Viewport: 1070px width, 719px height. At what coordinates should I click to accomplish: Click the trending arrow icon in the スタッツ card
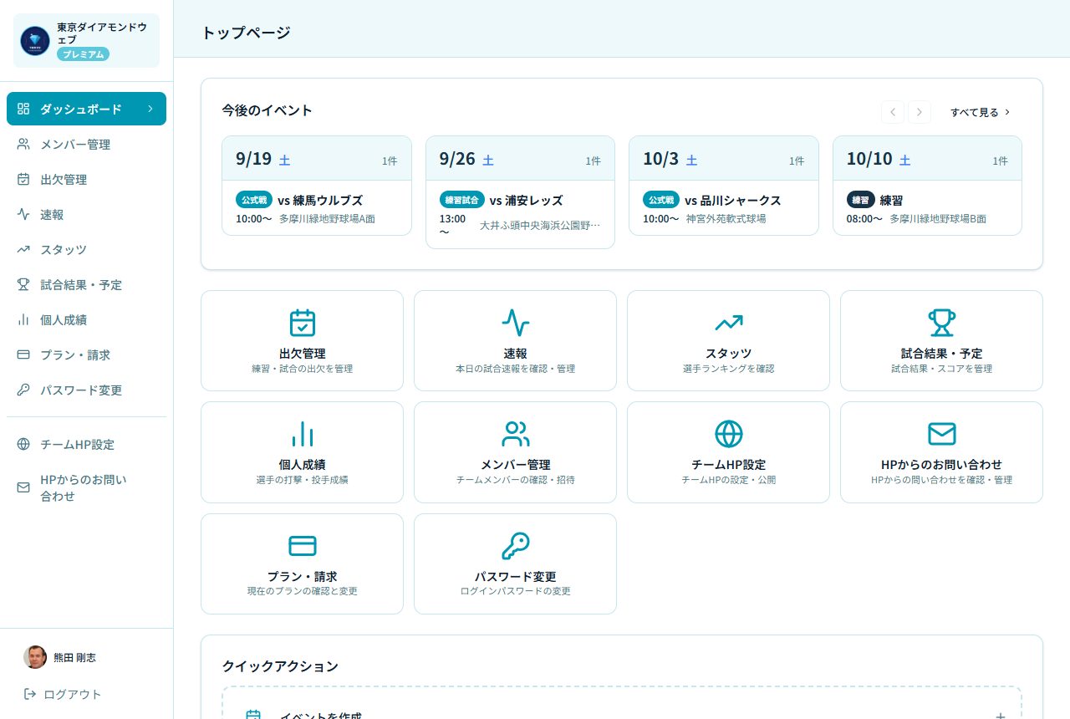tap(728, 323)
